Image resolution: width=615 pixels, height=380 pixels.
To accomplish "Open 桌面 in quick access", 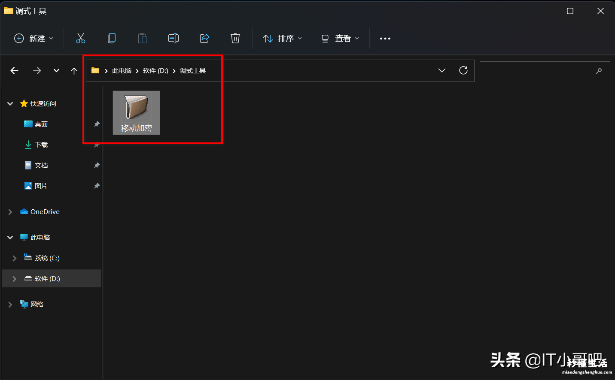I will tap(41, 124).
